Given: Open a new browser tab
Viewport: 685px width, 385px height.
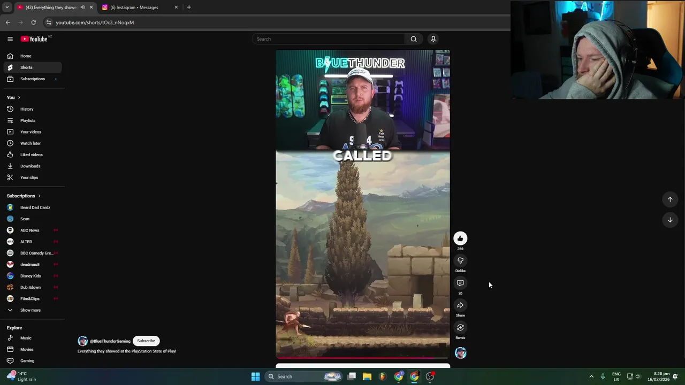Looking at the screenshot, I should tap(189, 7).
